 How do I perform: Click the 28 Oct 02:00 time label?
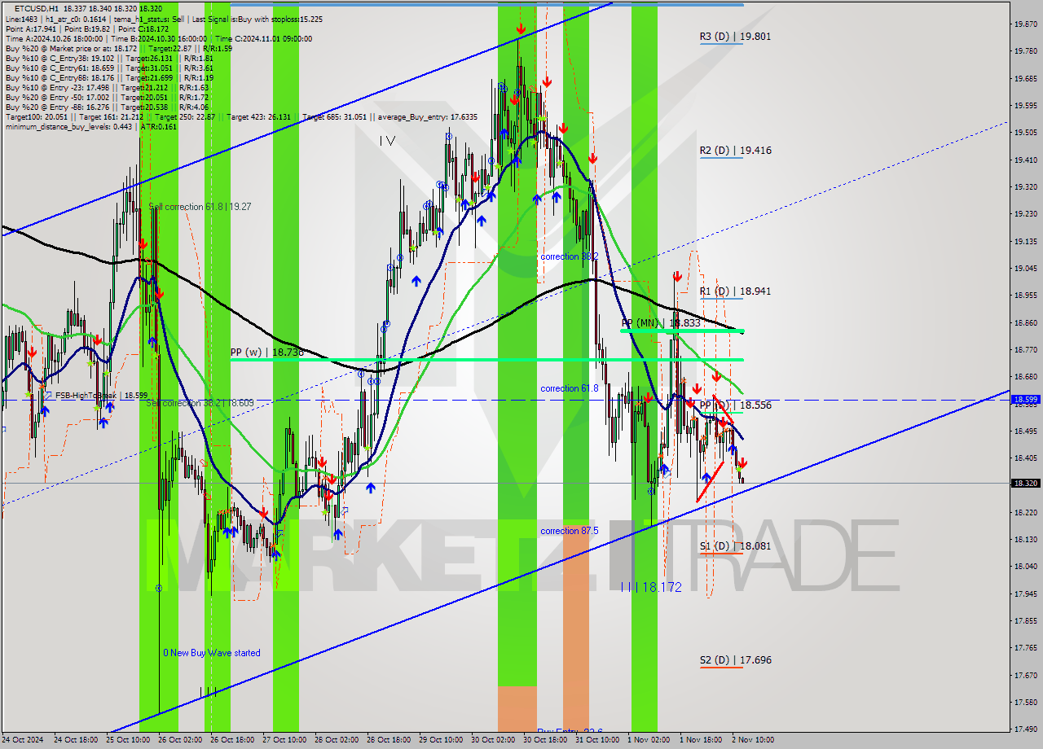(337, 740)
